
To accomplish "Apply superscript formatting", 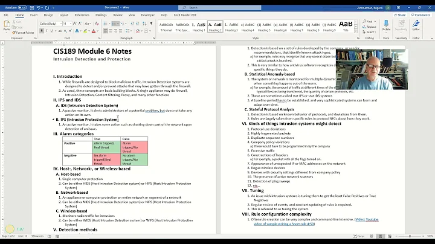I will point(70,31).
